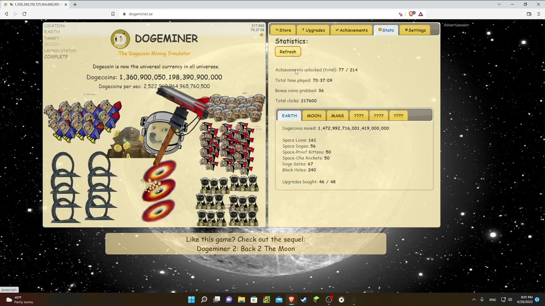Click the Total clicks: 217600 text
This screenshot has height=306, width=545.
[x=296, y=101]
